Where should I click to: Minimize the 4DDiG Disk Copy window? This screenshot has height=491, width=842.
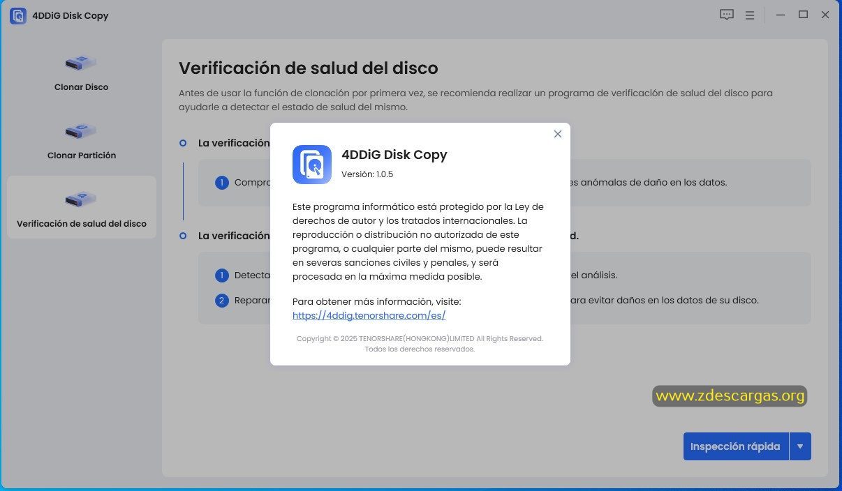tap(781, 15)
